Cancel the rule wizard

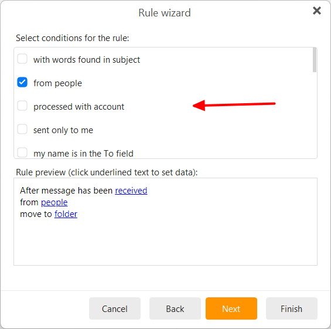point(115,308)
